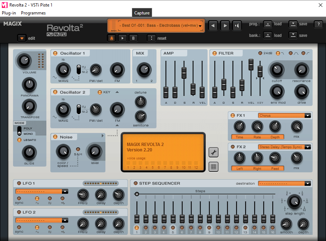Click the Steps count slider handle
This screenshot has width=326, height=241.
(137, 194)
